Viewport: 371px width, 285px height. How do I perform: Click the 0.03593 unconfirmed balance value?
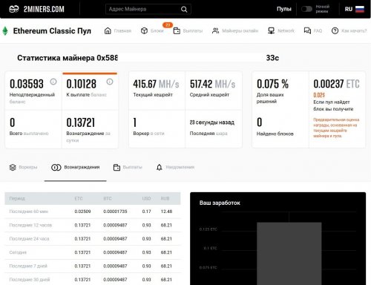(x=27, y=84)
